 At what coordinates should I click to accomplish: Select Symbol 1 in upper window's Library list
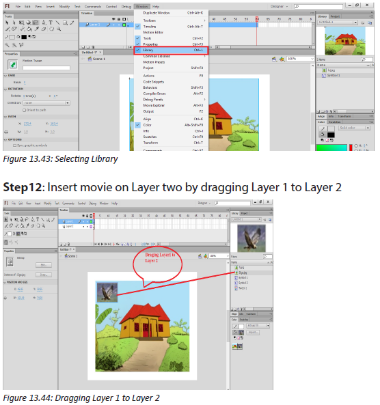point(334,75)
